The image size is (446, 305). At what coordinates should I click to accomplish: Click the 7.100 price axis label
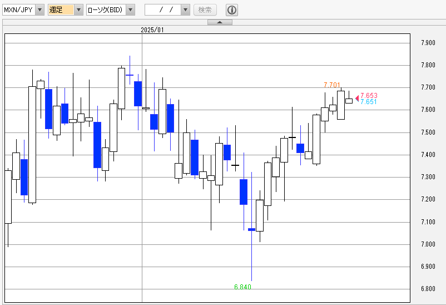[x=428, y=222]
